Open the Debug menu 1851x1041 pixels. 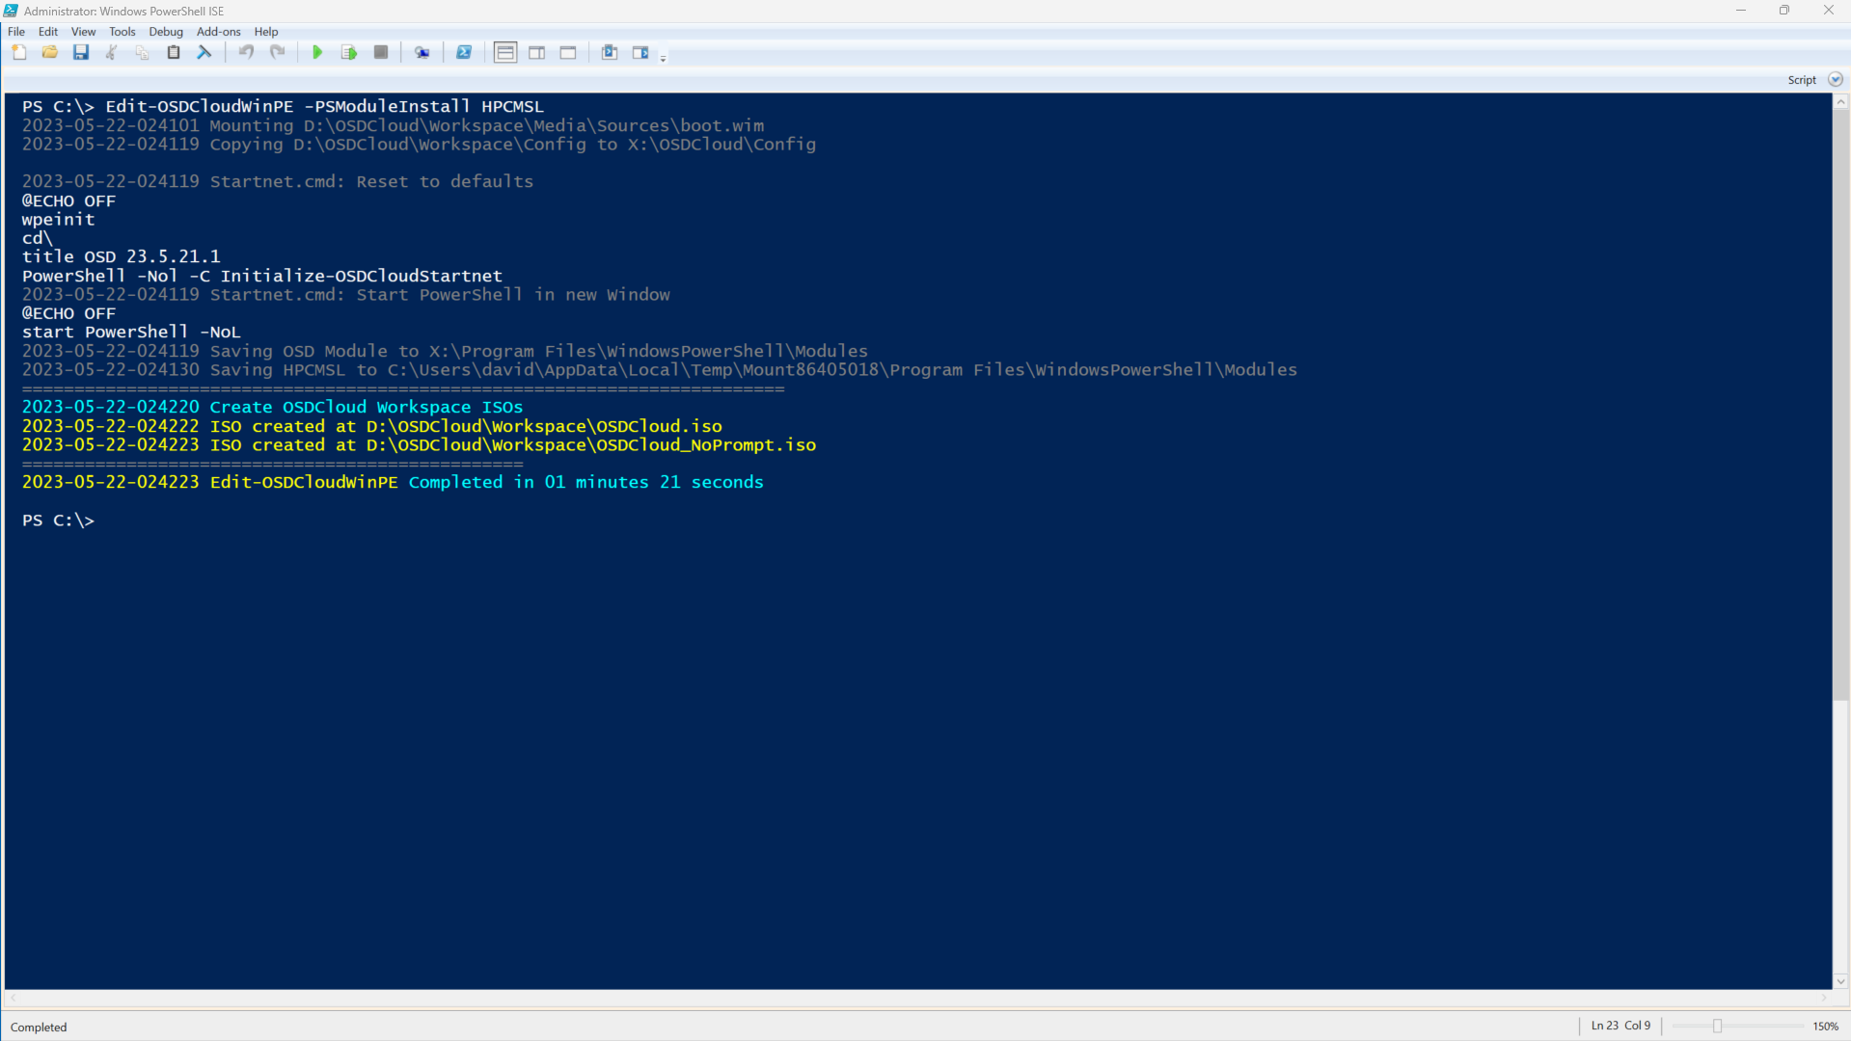(x=166, y=32)
